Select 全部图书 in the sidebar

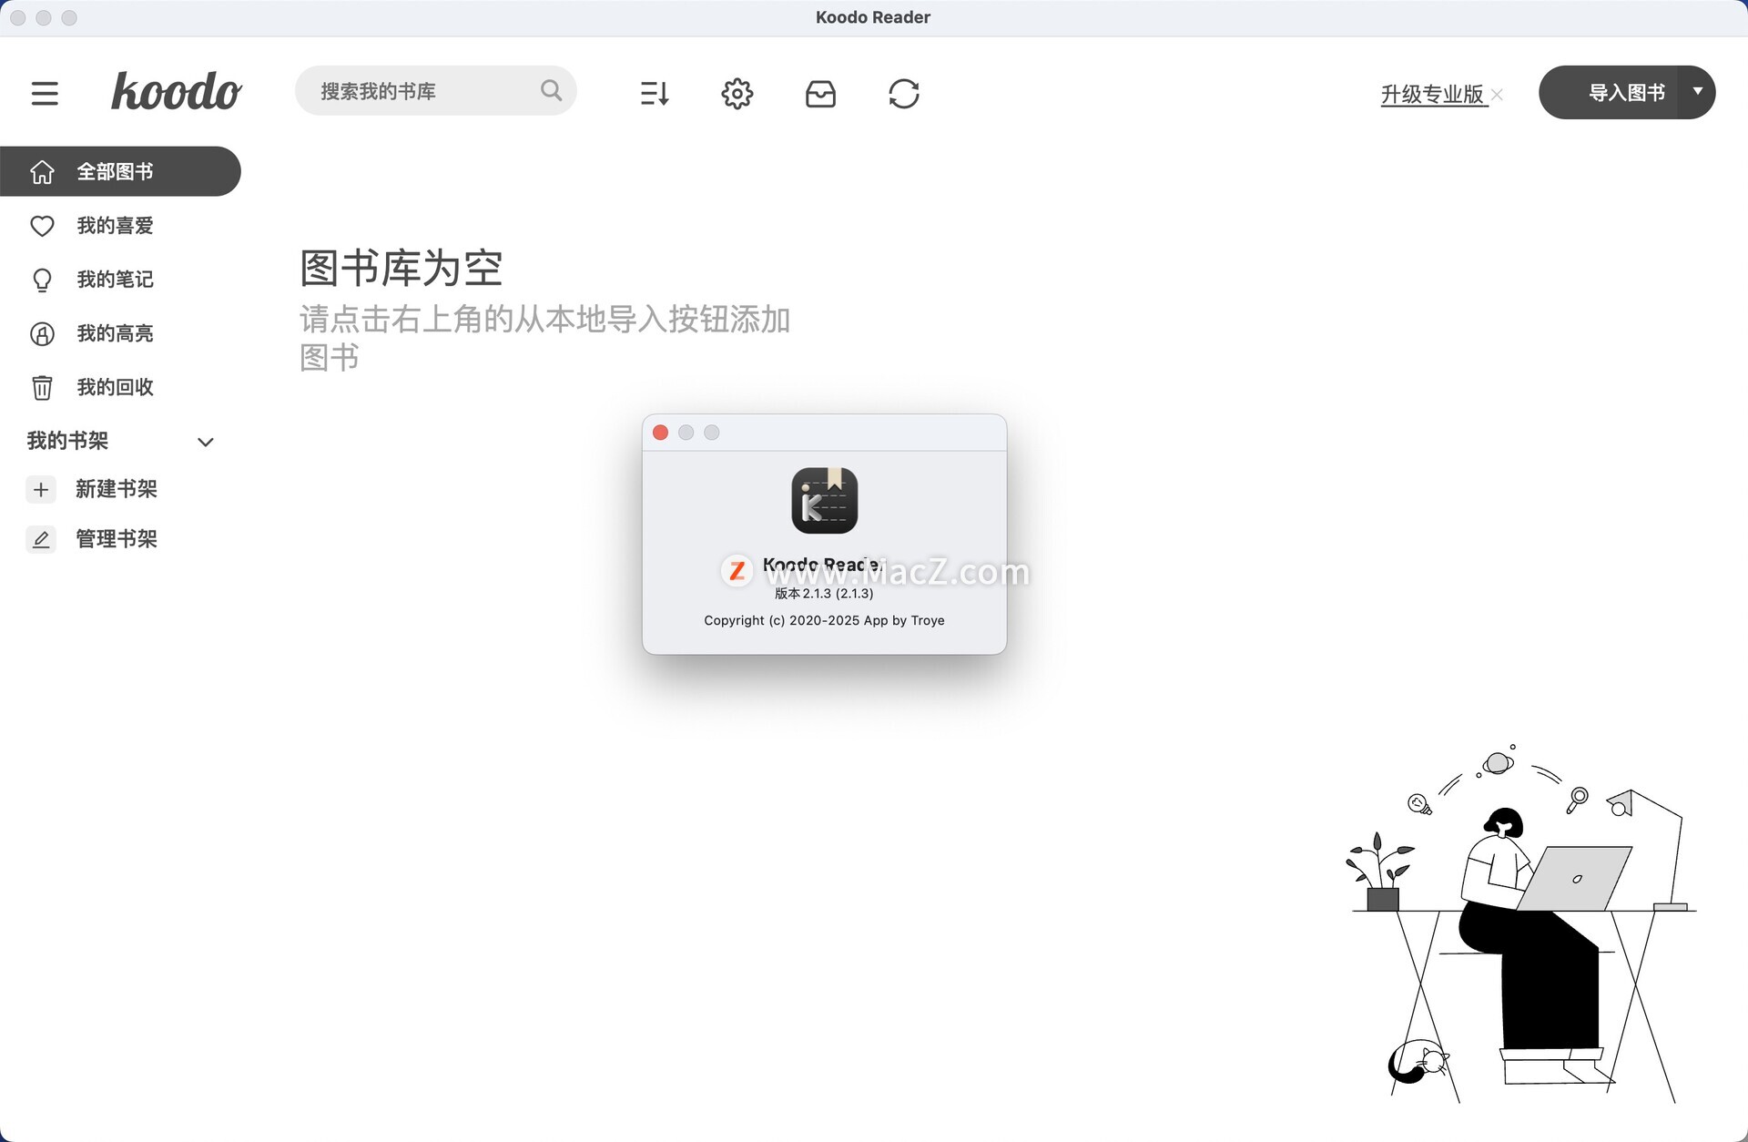[x=120, y=171]
